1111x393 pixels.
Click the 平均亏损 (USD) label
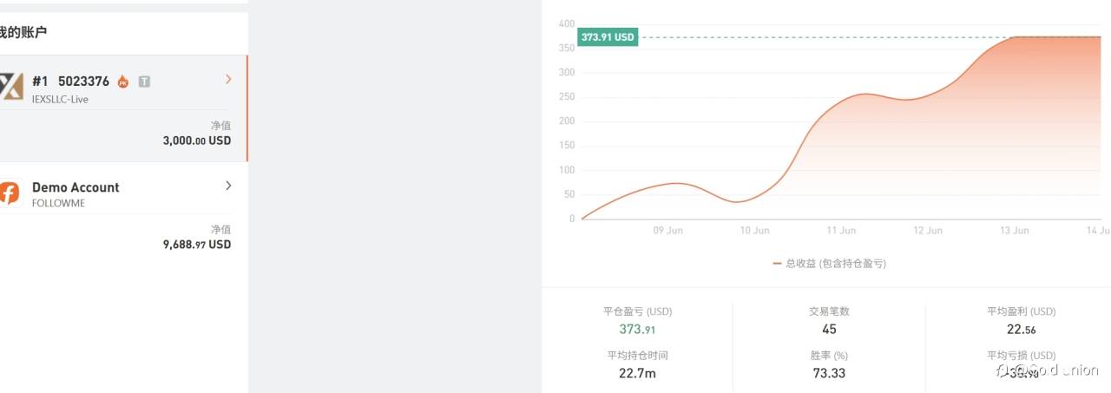(x=1021, y=356)
